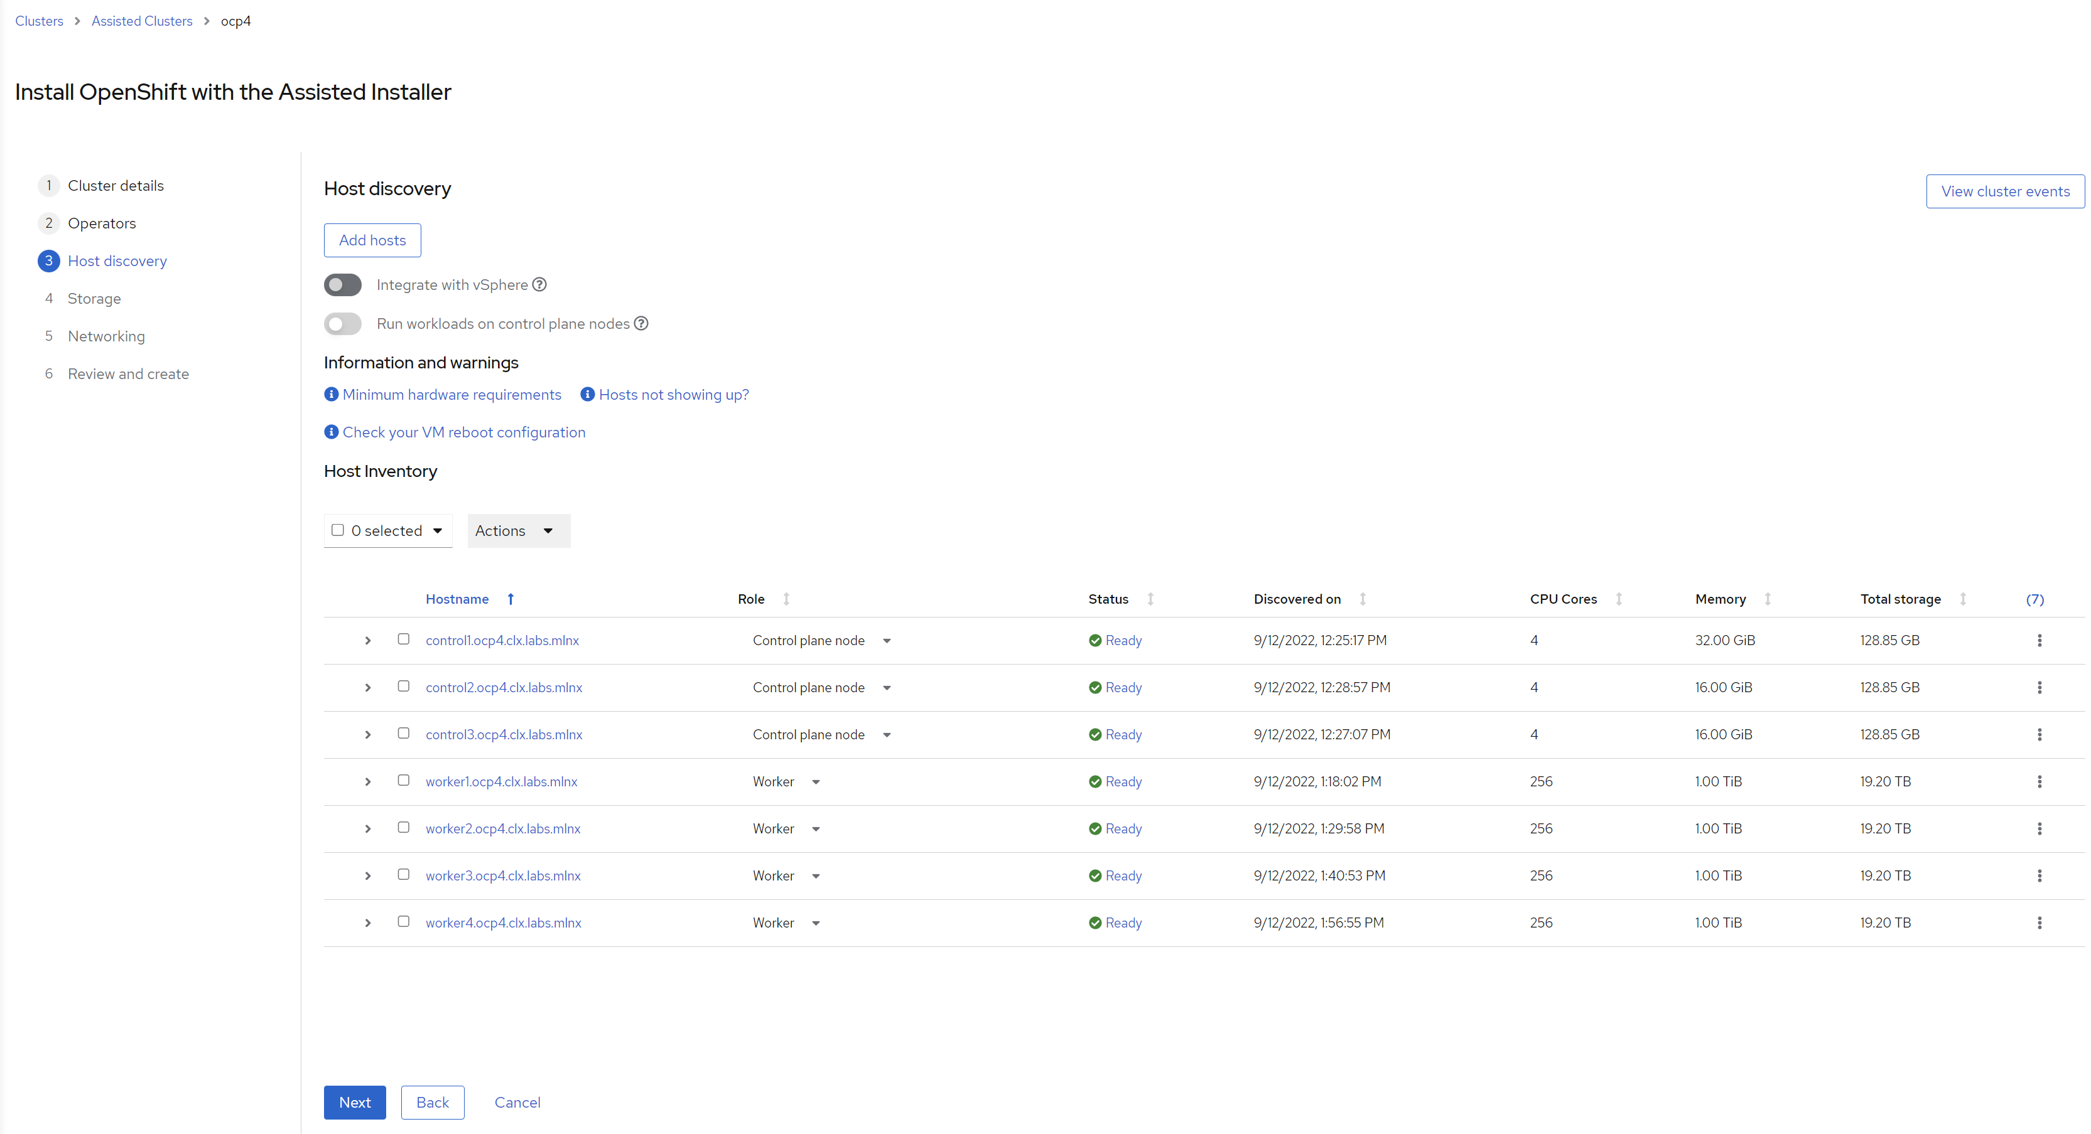Open the 0 selected dropdown arrow
The width and height of the screenshot is (2091, 1134).
[x=438, y=530]
